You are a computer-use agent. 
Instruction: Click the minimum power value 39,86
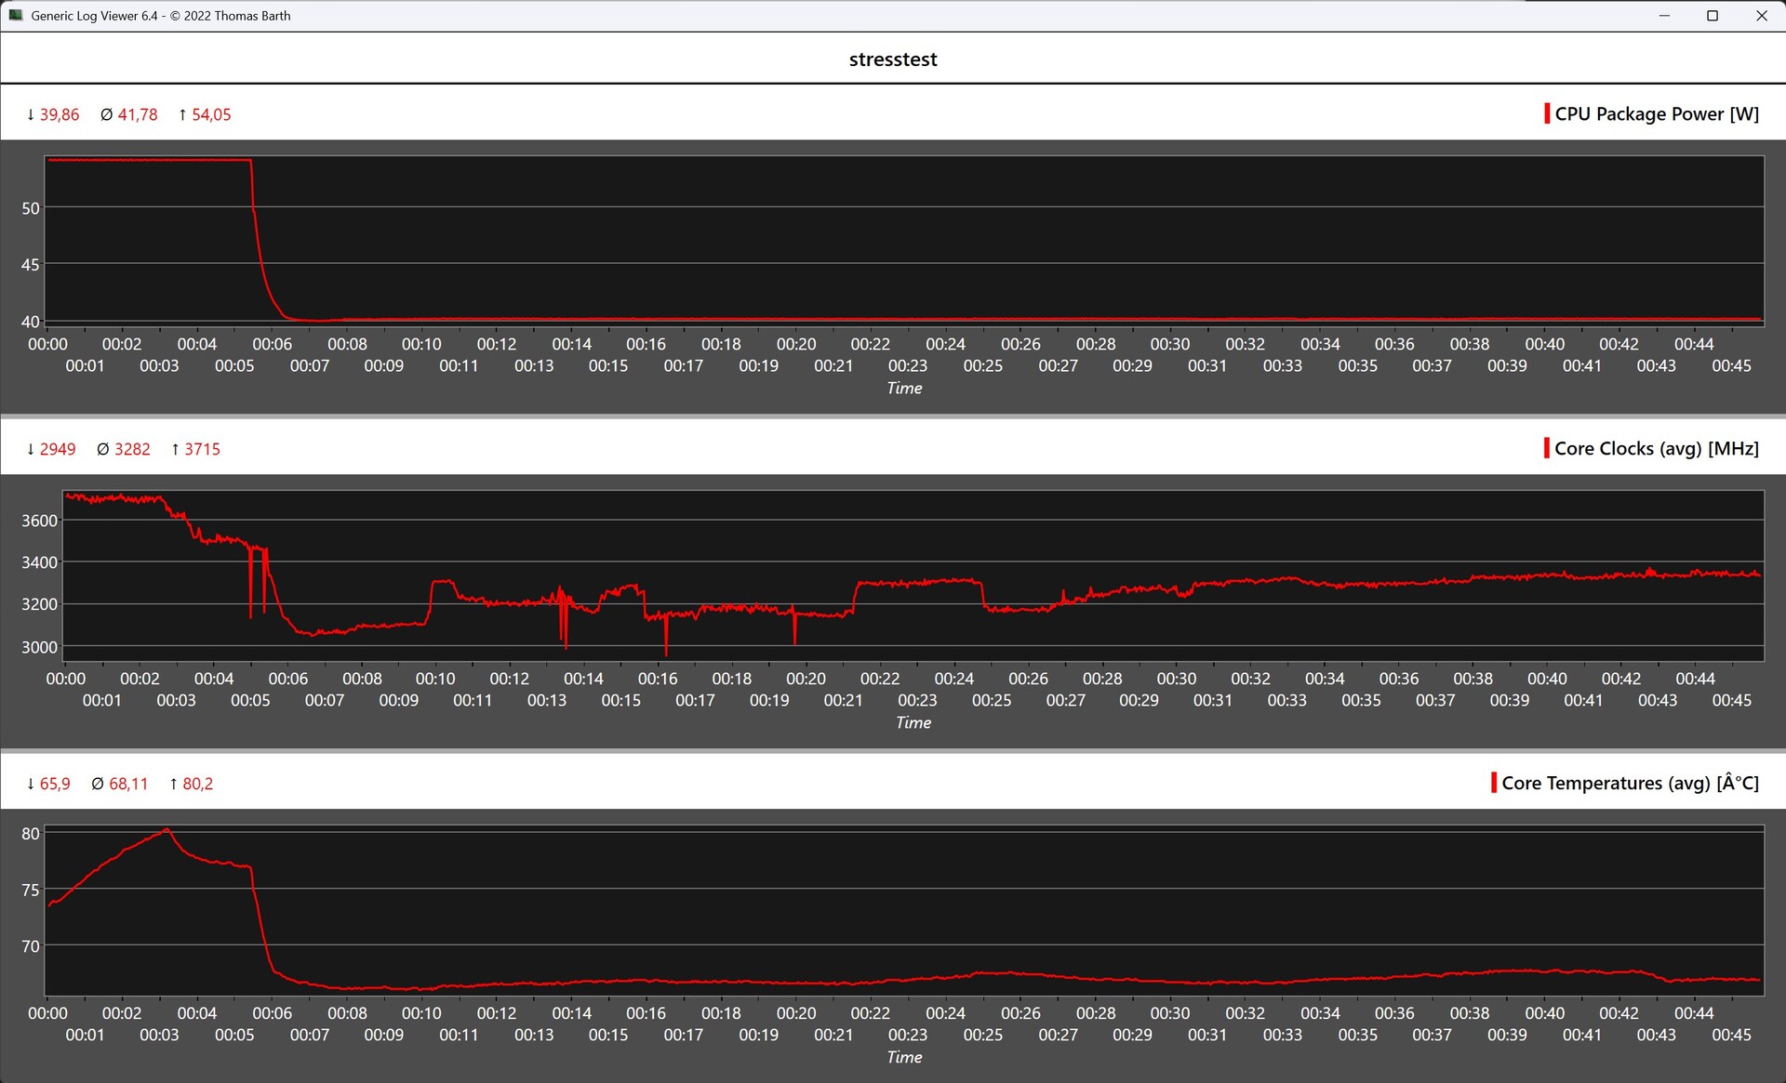[59, 114]
